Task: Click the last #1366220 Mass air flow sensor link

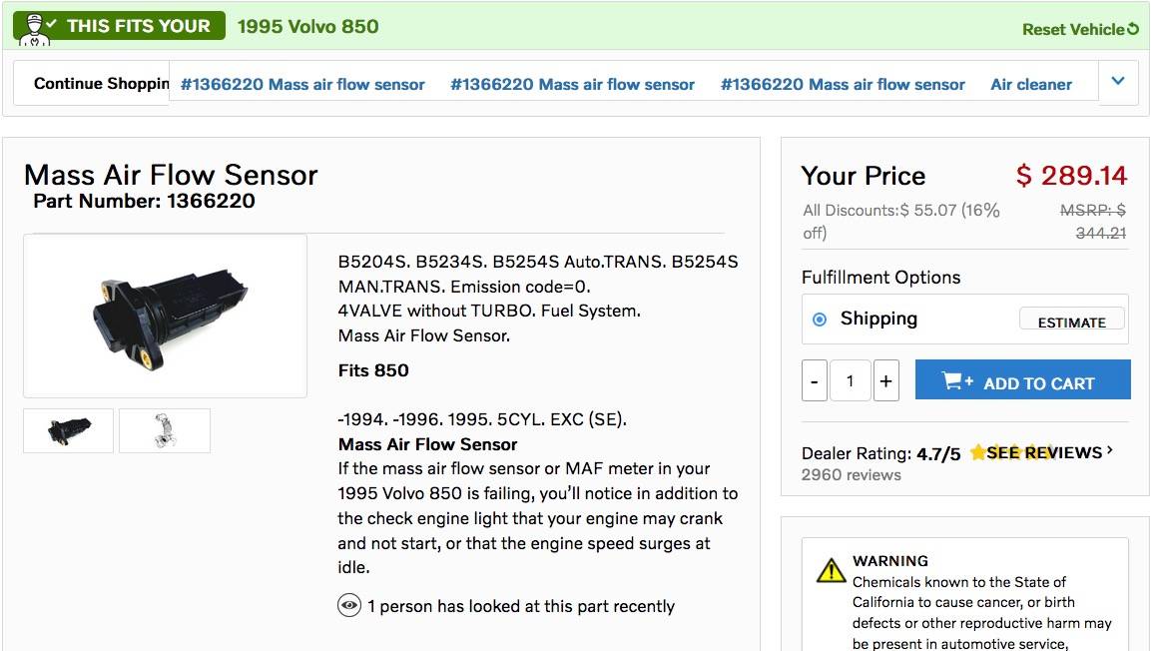Action: click(843, 85)
